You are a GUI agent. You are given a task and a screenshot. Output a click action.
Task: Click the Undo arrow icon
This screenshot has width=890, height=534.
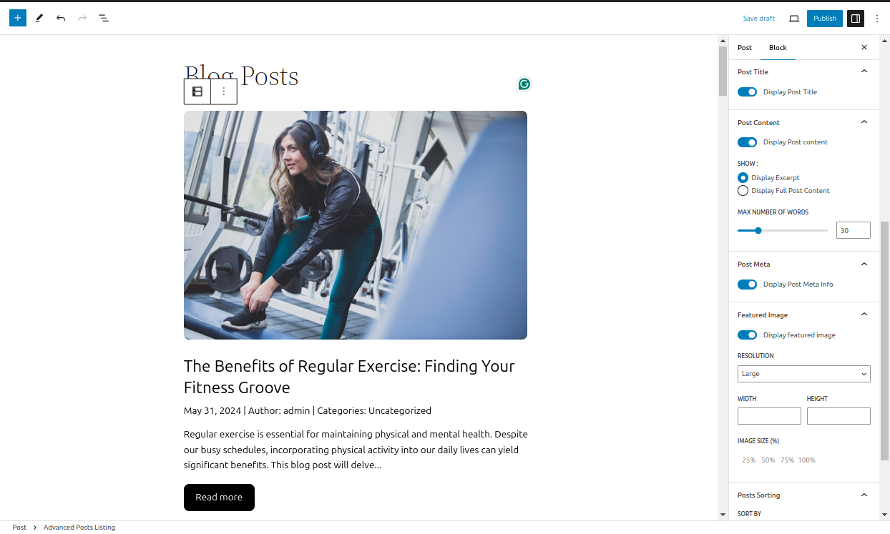tap(61, 18)
